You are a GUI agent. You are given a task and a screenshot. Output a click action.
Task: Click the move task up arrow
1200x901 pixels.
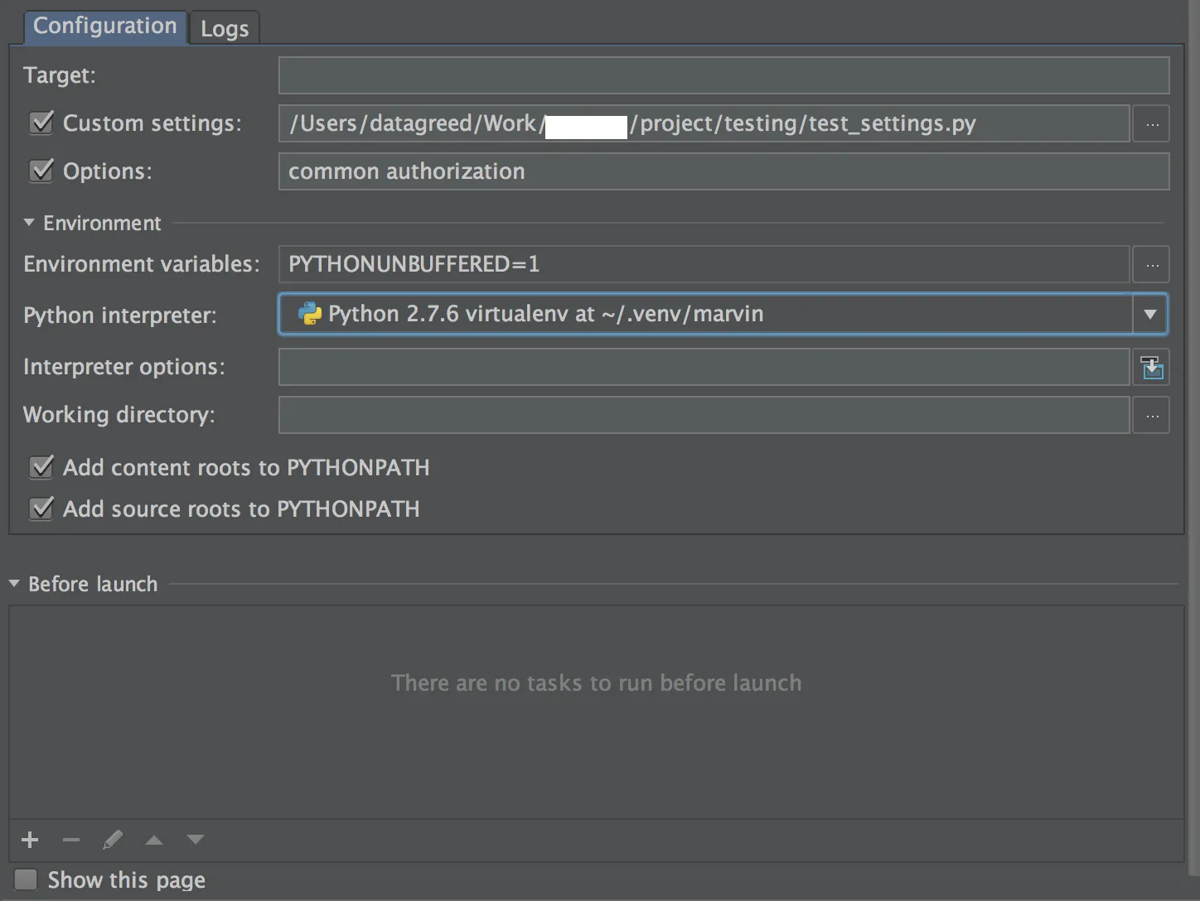click(x=154, y=840)
